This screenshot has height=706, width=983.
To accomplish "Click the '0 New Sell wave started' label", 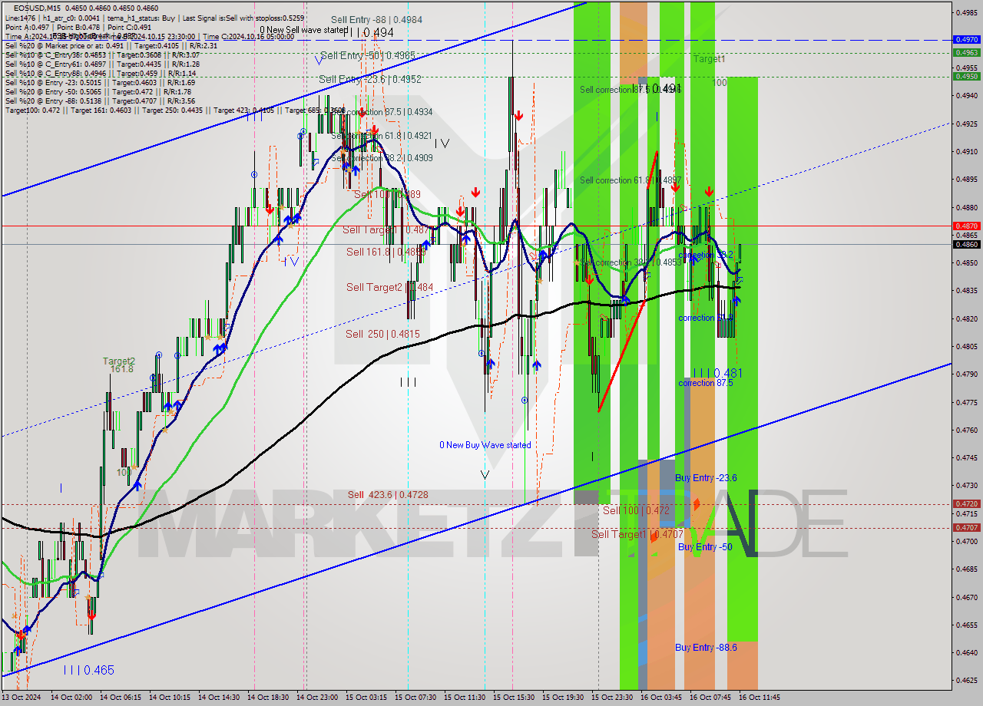I will click(x=303, y=30).
